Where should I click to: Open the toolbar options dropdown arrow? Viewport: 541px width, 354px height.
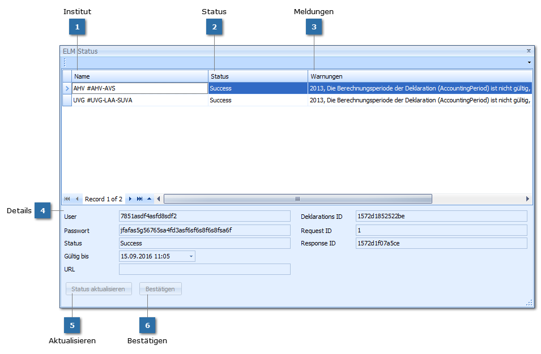tap(529, 62)
